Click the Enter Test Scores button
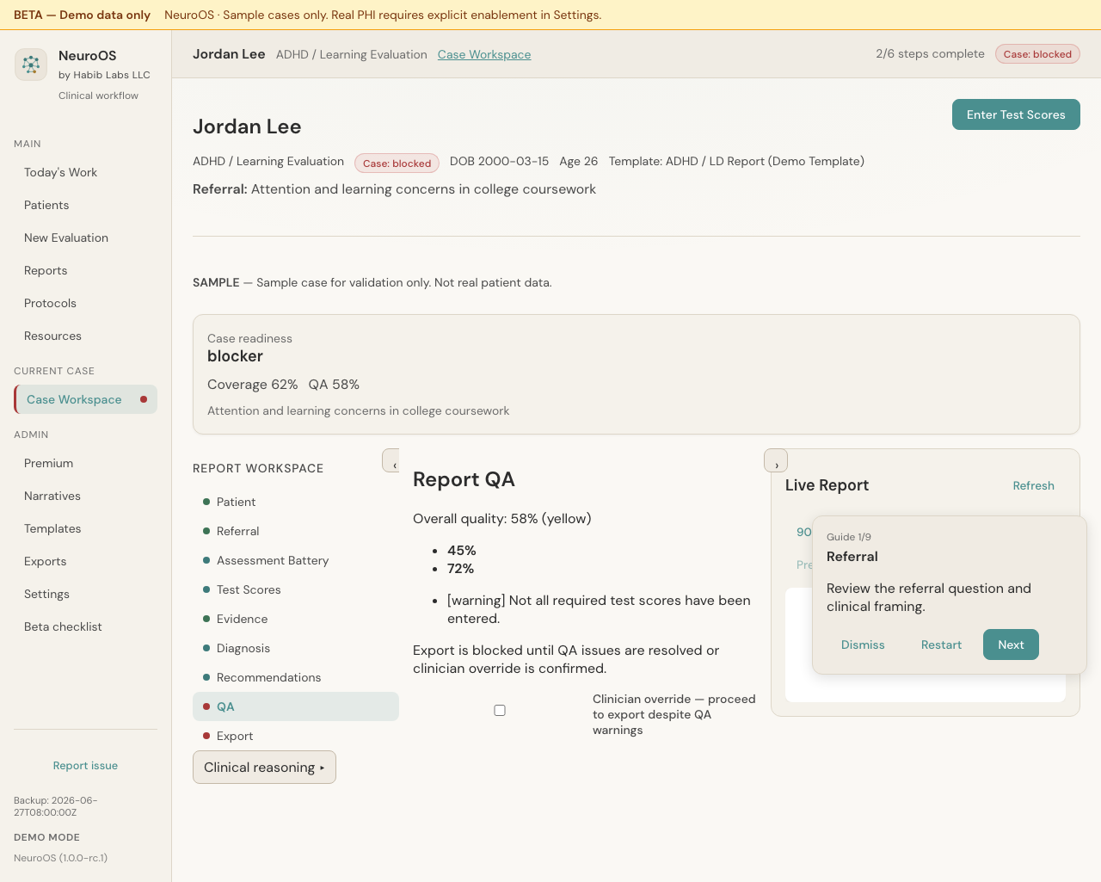 1016,114
